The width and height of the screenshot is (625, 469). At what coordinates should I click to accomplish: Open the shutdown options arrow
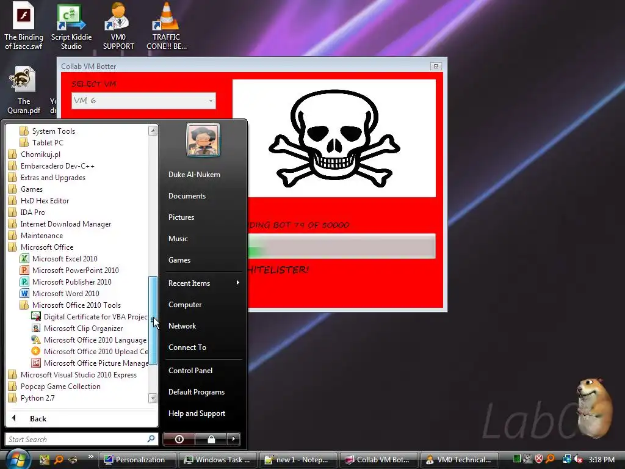(x=234, y=439)
